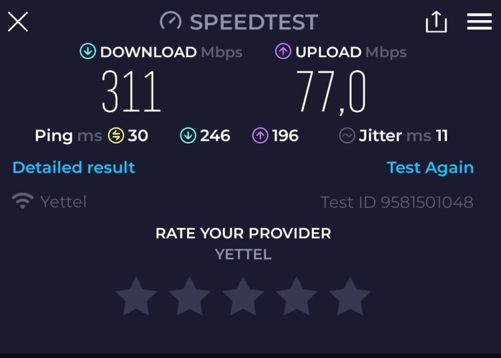Tap the download latency icon near 246

point(189,135)
